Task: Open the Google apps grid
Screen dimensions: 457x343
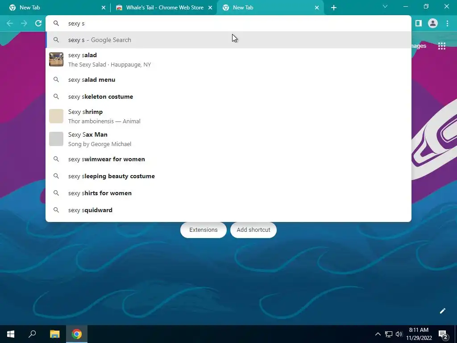Action: (442, 46)
